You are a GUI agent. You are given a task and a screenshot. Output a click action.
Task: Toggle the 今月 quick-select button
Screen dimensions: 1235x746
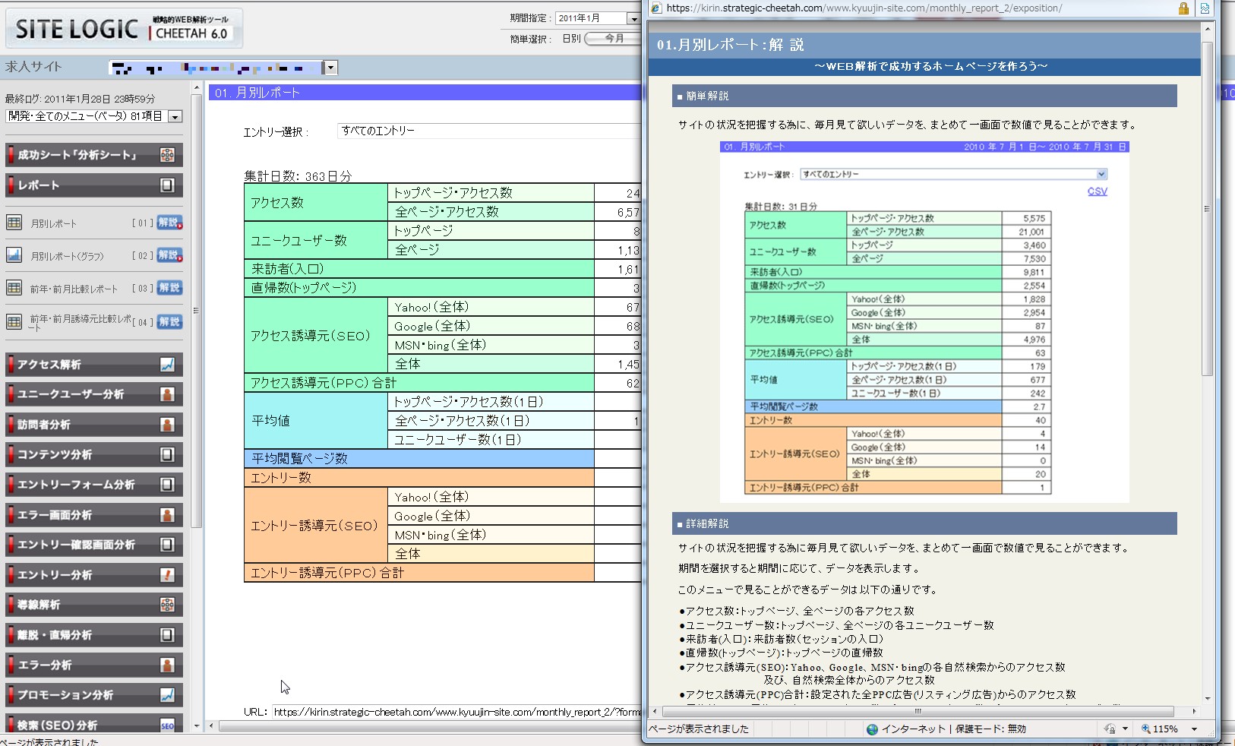614,39
